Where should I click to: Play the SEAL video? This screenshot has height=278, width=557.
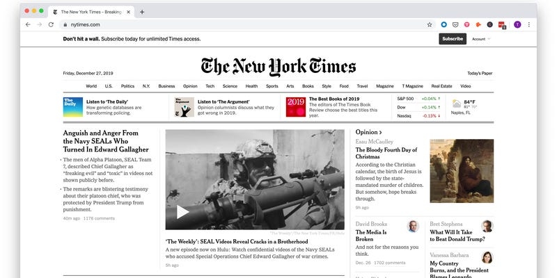coord(182,212)
